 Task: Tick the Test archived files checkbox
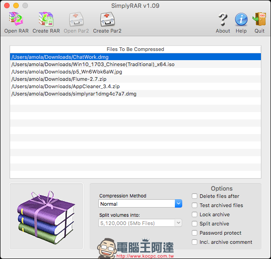(x=195, y=205)
